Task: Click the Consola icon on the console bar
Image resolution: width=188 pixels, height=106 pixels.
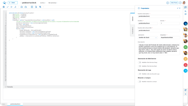Action: coord(6,87)
